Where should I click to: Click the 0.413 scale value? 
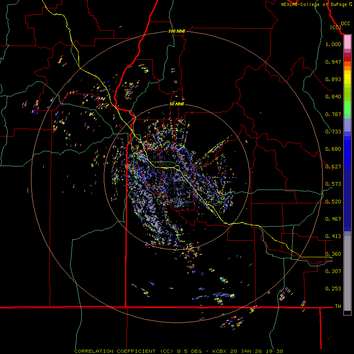[333, 236]
